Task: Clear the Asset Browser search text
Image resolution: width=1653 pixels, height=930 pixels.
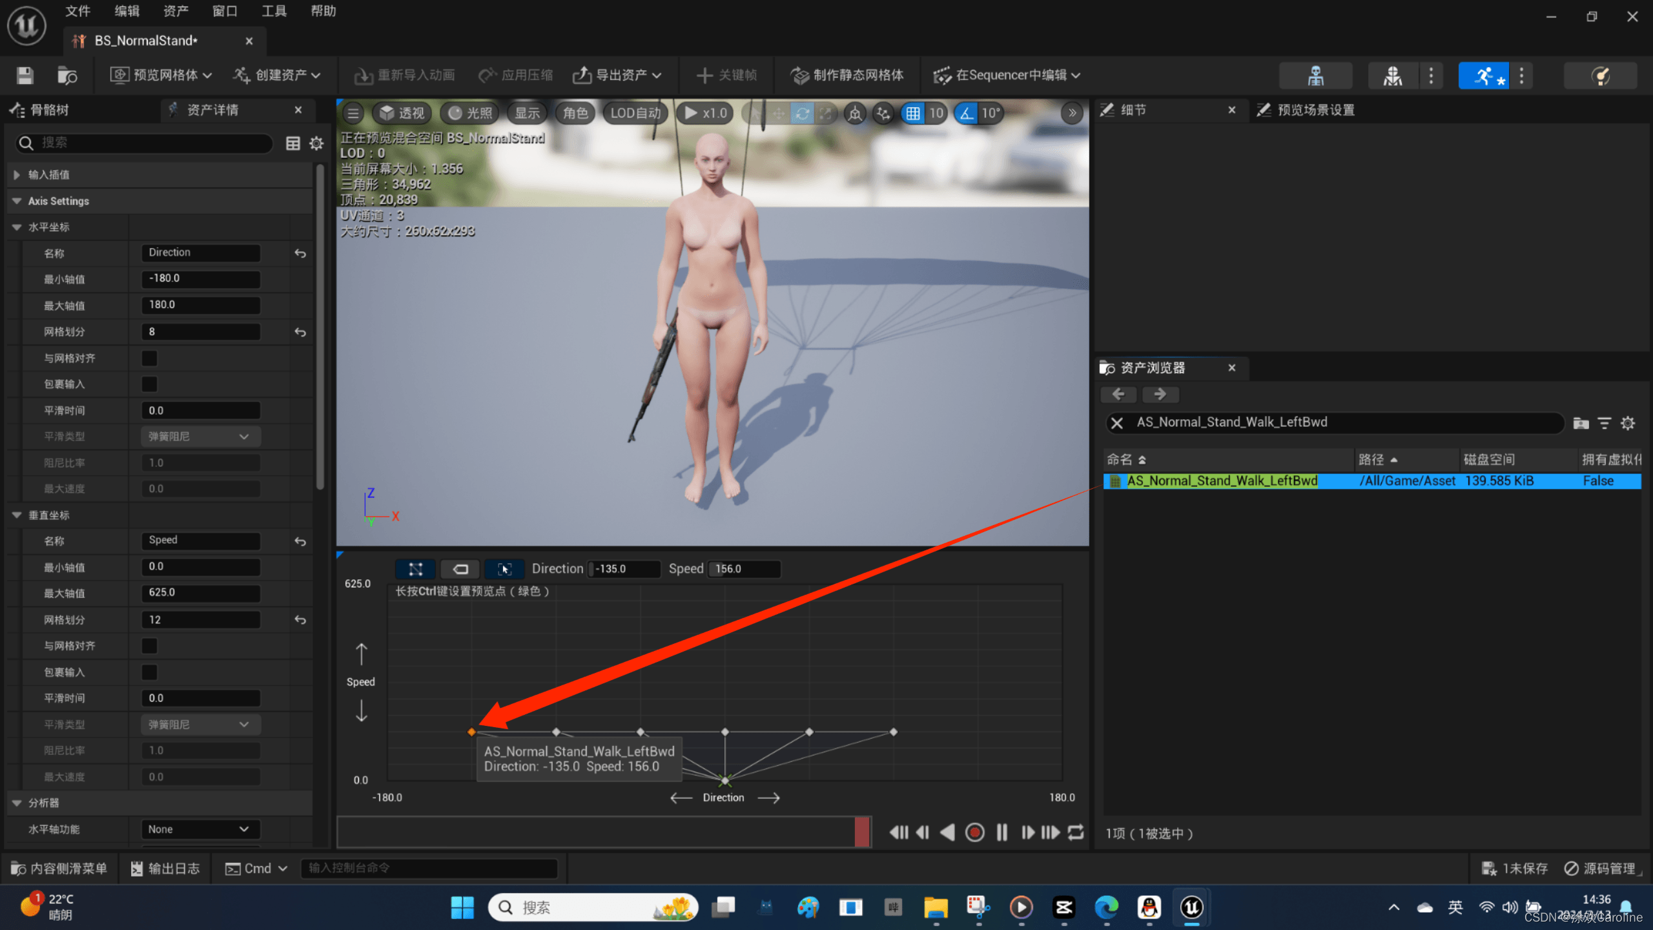Action: [x=1117, y=423]
